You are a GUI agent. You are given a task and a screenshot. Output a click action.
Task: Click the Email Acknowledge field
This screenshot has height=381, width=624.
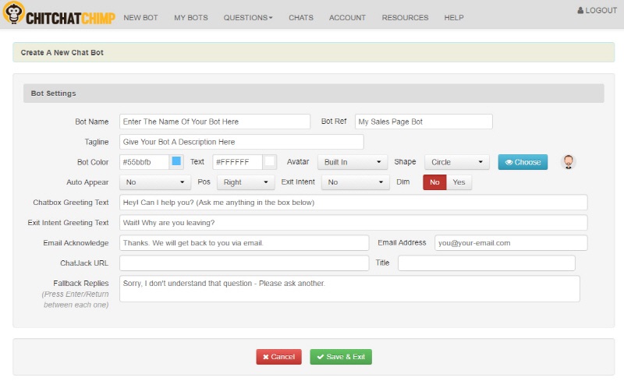point(244,243)
